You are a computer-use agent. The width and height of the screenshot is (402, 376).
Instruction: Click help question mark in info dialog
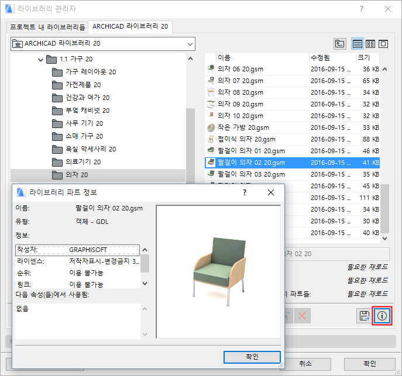pyautogui.click(x=245, y=192)
